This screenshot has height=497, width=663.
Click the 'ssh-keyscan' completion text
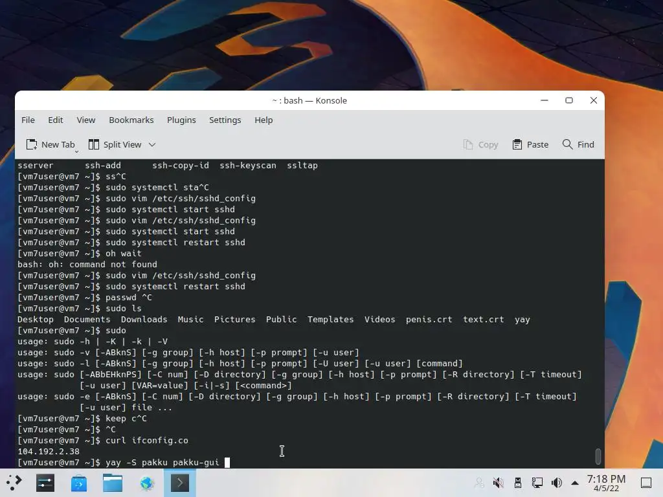[x=248, y=165]
